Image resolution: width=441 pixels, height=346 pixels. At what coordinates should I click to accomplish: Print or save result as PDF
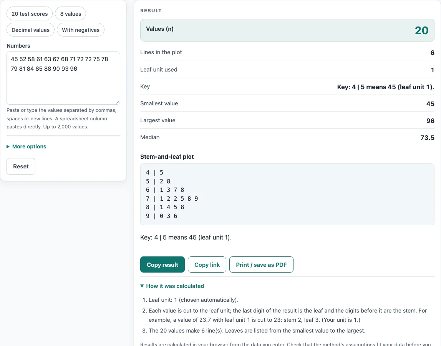pos(261,264)
